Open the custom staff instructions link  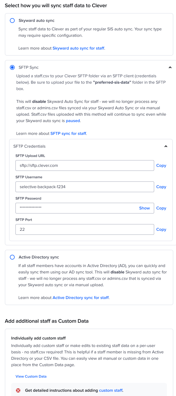(110, 390)
